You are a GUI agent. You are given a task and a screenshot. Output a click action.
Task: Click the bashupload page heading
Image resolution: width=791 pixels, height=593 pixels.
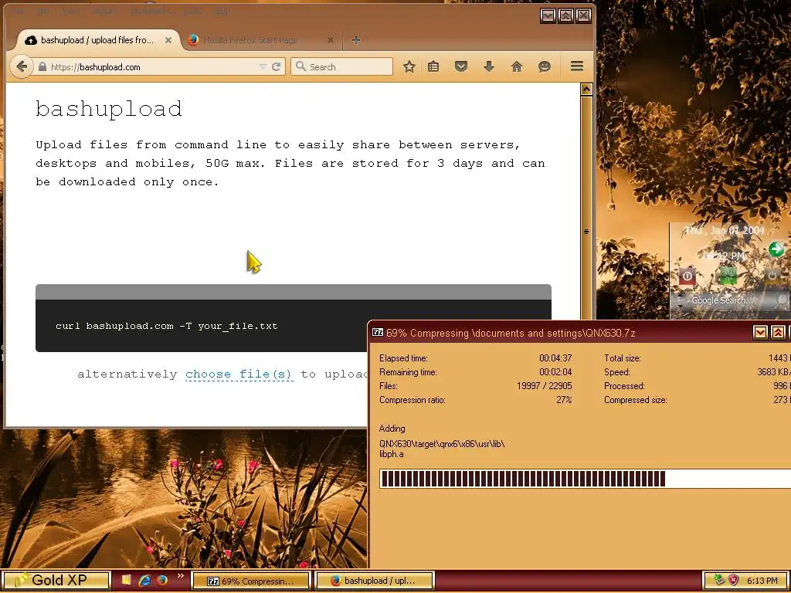[109, 109]
